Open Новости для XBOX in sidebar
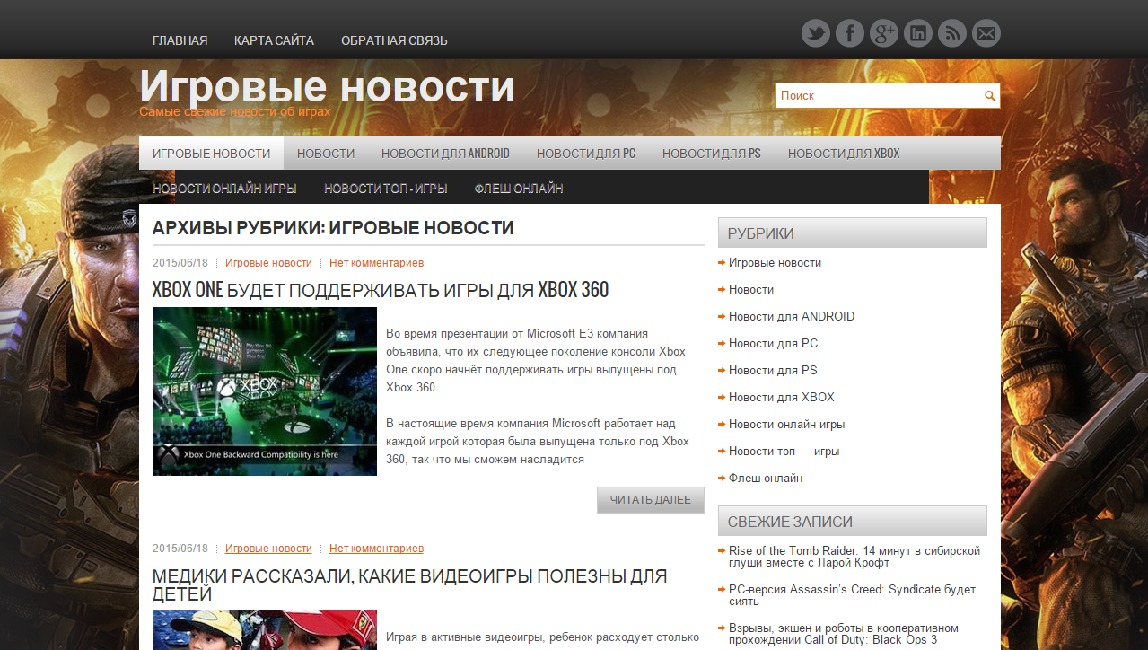 pos(782,398)
